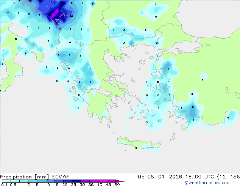Select the 35–40 mm legend swatch
240x186 pixels.
(94, 181)
